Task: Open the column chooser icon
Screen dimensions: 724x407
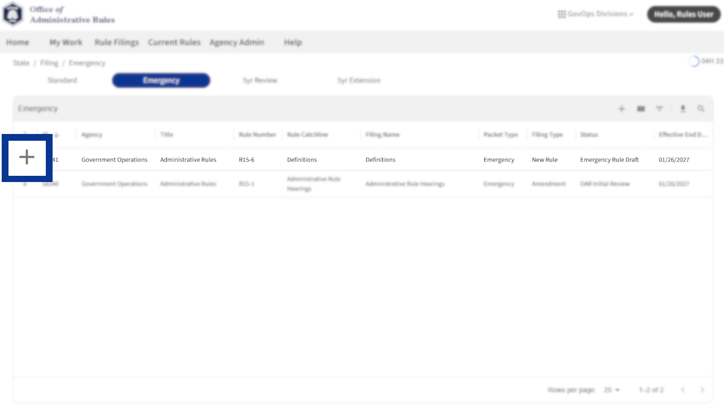Action: 641,109
